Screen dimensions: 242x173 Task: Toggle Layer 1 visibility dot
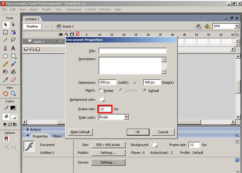pyautogui.click(x=60, y=41)
